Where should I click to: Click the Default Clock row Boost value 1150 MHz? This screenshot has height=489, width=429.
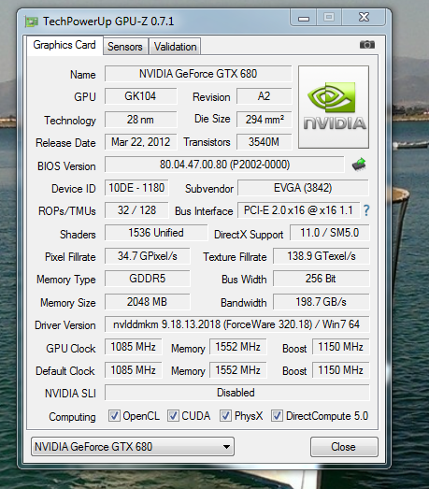click(x=341, y=370)
